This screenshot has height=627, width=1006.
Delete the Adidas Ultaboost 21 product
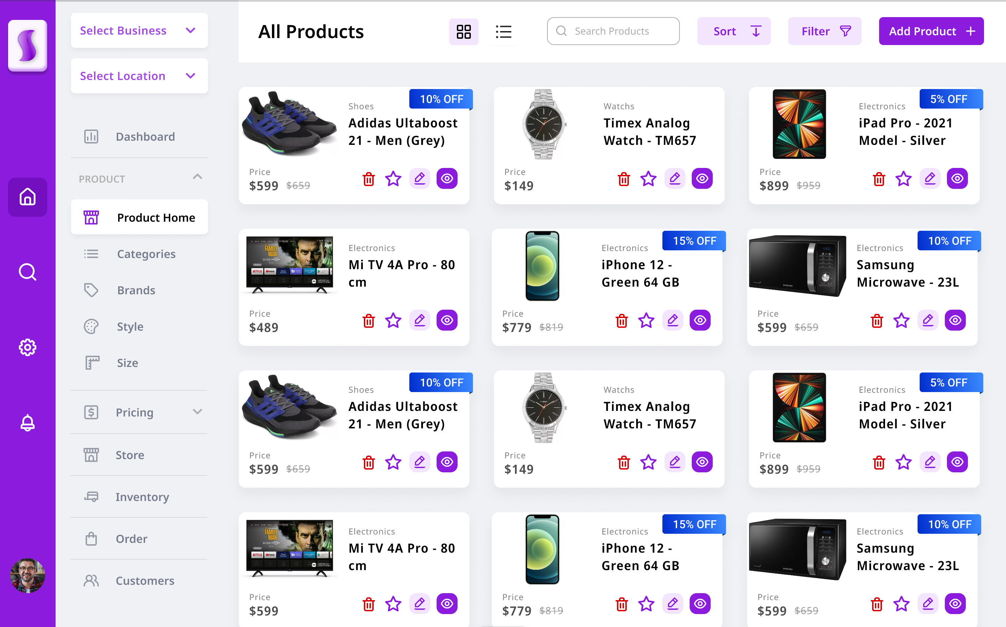[368, 179]
